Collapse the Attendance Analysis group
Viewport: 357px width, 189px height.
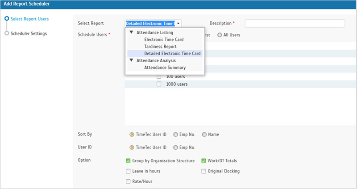pos(131,60)
